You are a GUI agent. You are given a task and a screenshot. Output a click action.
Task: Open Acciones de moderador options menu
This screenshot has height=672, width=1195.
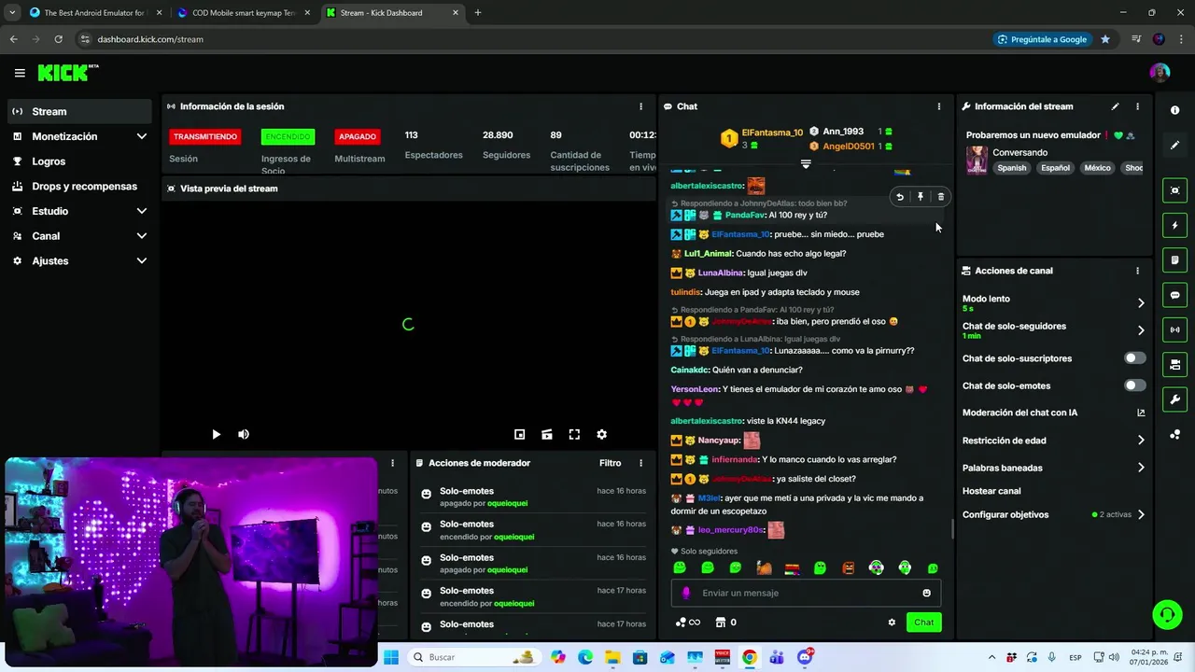[x=640, y=463]
